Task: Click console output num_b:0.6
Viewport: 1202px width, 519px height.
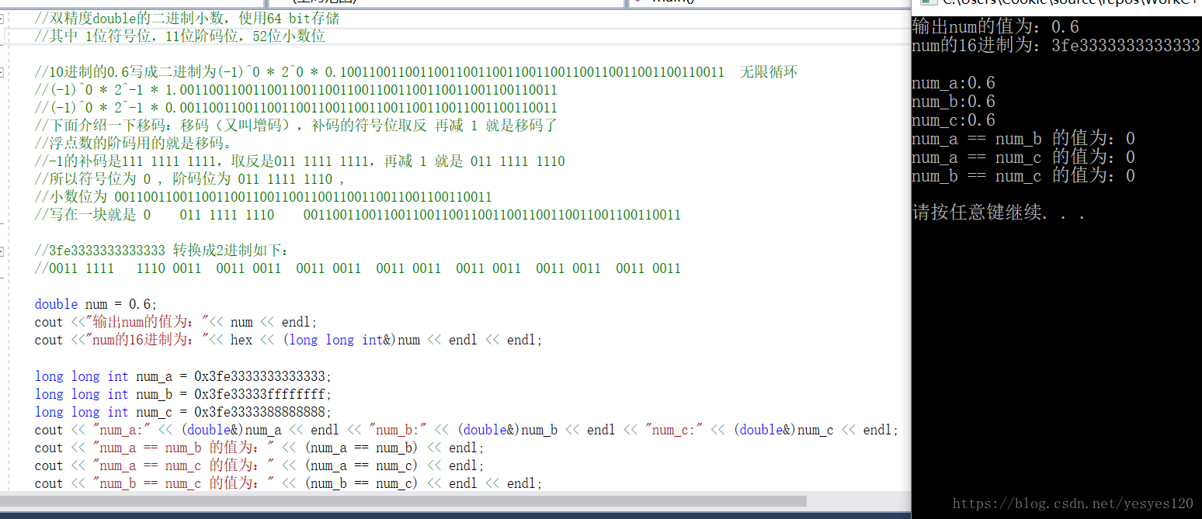Action: point(954,102)
